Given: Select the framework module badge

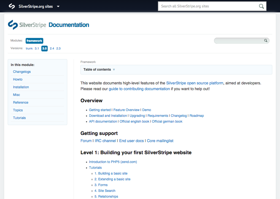Looking at the screenshot, I should coord(34,40).
